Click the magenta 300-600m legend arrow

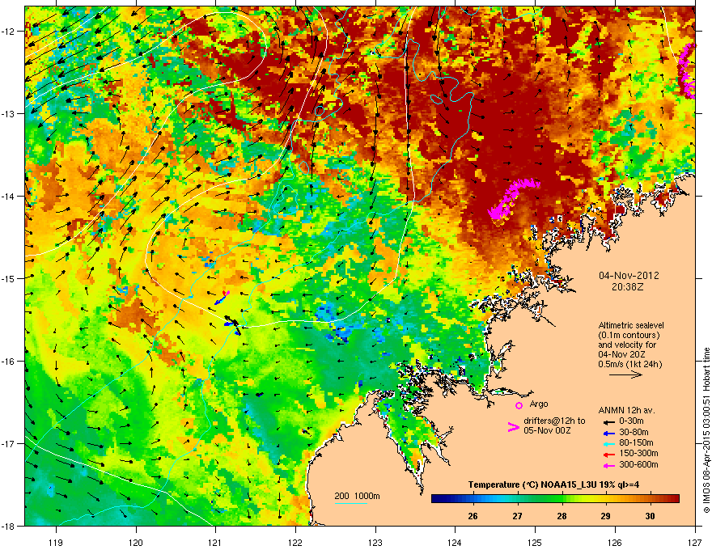pyautogui.click(x=609, y=465)
